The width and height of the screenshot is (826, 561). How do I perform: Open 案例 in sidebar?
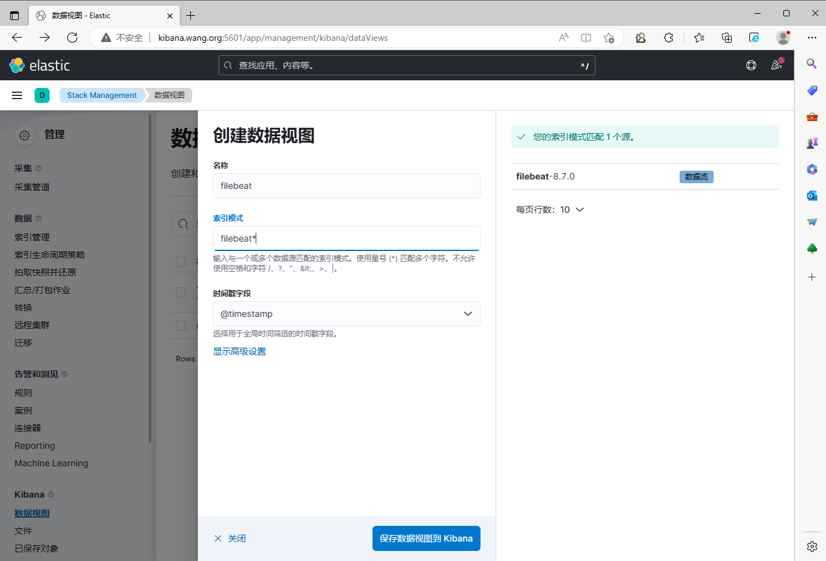tap(23, 410)
